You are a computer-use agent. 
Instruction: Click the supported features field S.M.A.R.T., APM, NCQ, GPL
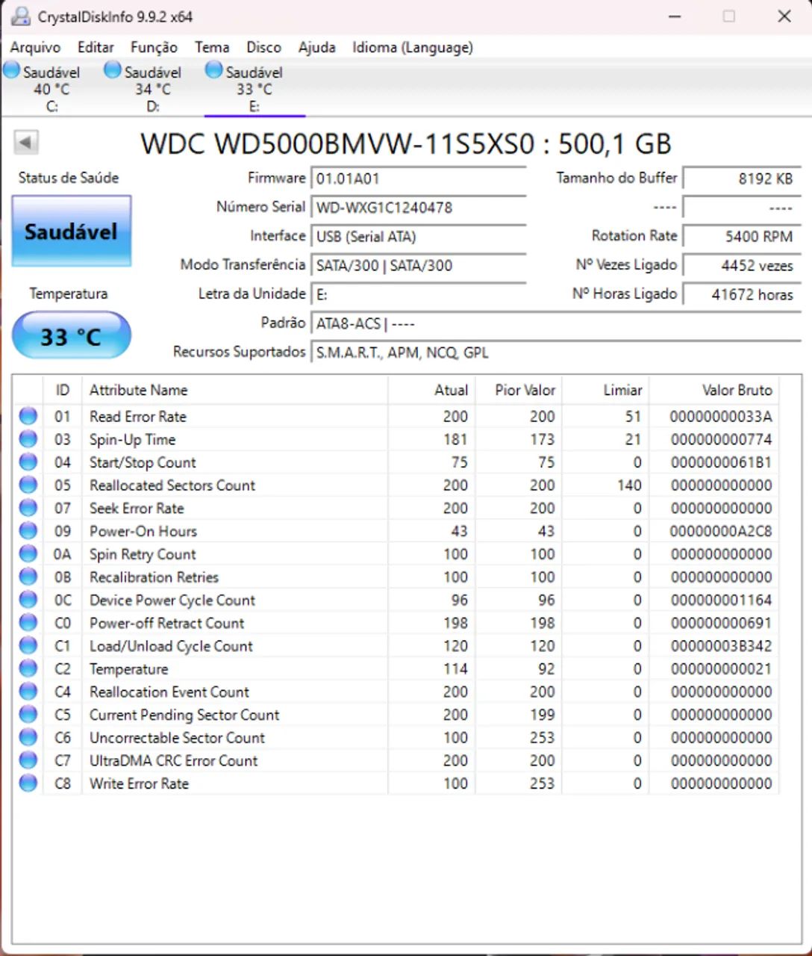(x=555, y=353)
